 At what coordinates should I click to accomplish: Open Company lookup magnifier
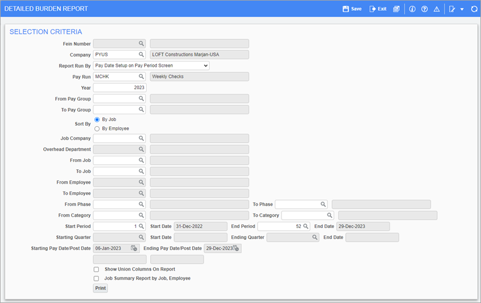coord(141,55)
